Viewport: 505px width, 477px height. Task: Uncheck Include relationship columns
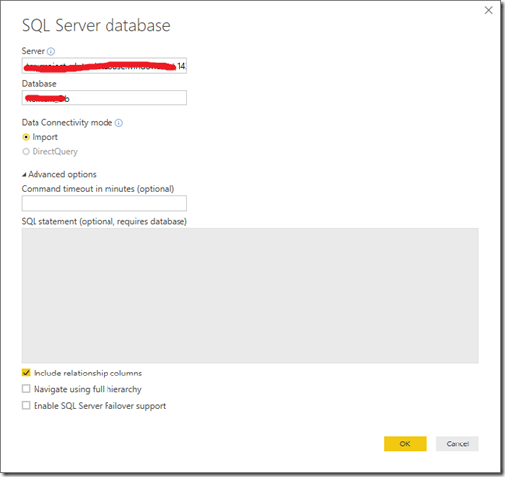tap(26, 373)
